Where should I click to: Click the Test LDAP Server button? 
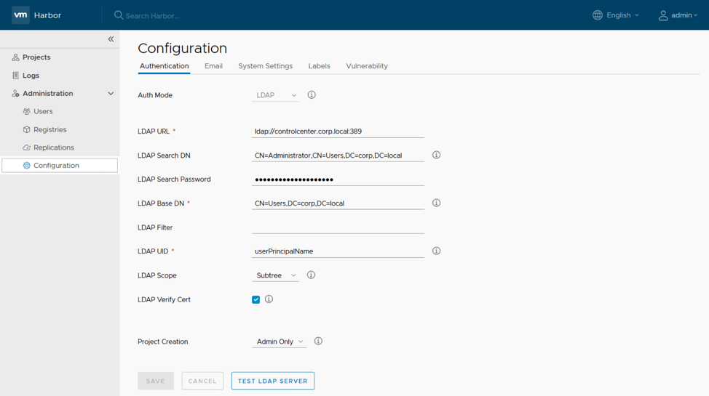pyautogui.click(x=272, y=381)
